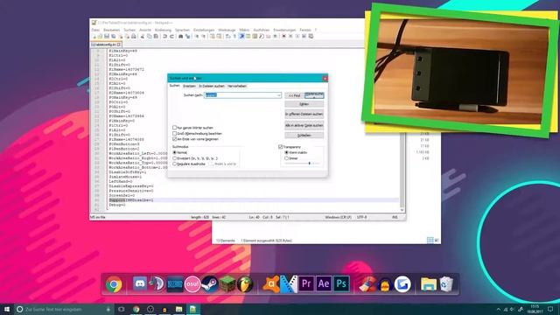Open the Kodierung menu
Viewport: 560px width, 315px height.
pos(163,30)
